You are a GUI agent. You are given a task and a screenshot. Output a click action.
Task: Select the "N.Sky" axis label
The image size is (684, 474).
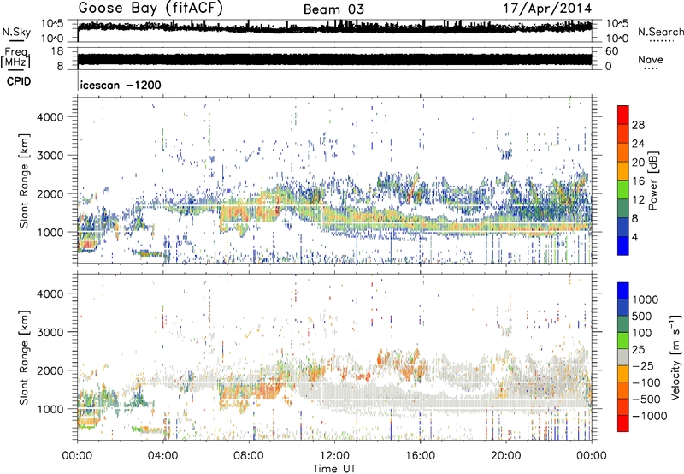[16, 33]
